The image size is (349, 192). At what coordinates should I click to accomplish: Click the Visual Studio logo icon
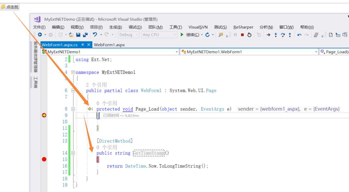tap(37, 19)
